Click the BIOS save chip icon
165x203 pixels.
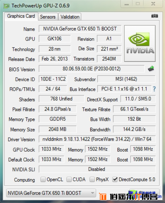pyautogui.click(x=151, y=69)
